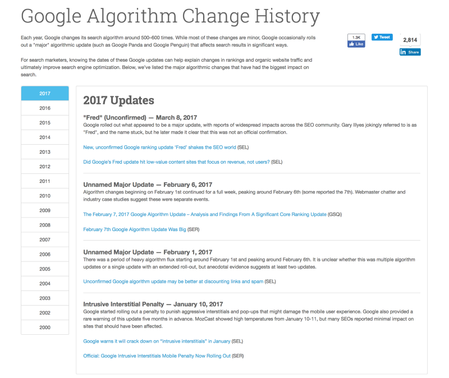Open the 2015 year tab
Image resolution: width=449 pixels, height=378 pixels.
(45, 123)
